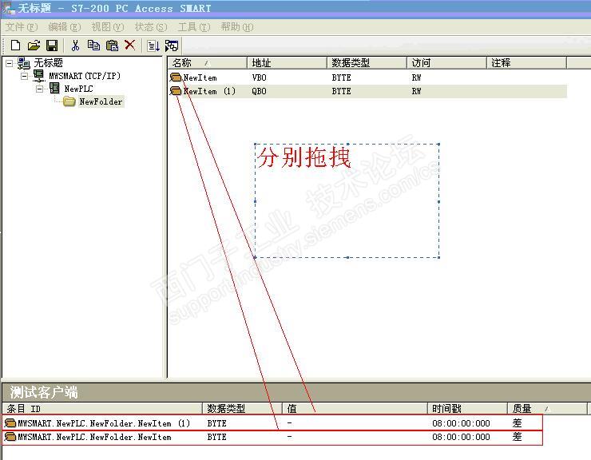Sort by the 访问 column header
This screenshot has width=591, height=460.
pos(446,62)
